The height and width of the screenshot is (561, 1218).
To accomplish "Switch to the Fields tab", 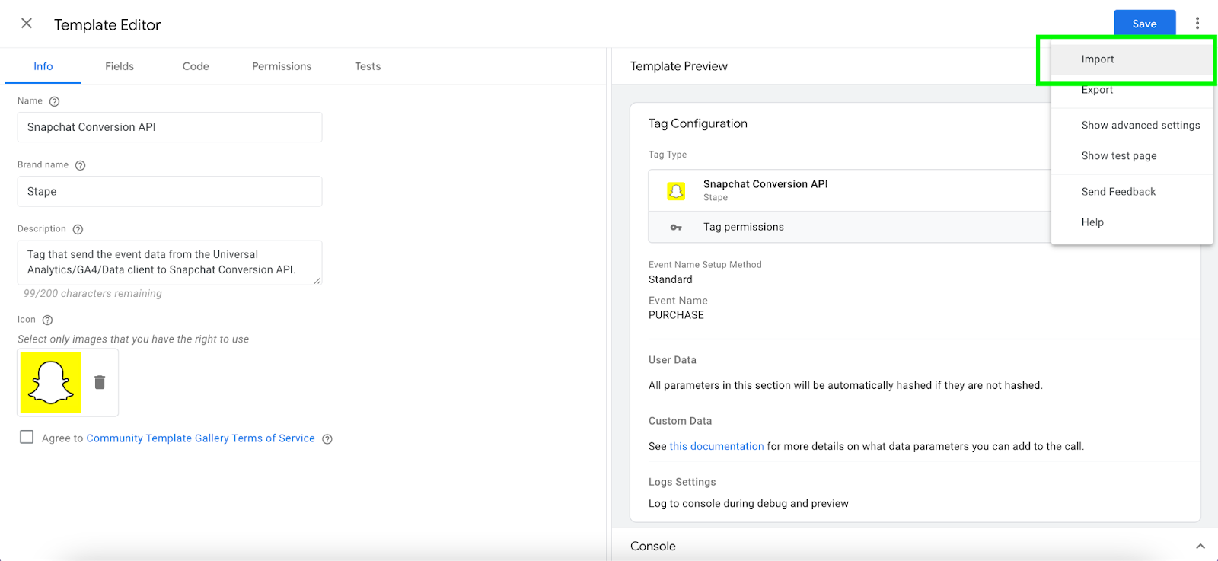I will point(120,66).
